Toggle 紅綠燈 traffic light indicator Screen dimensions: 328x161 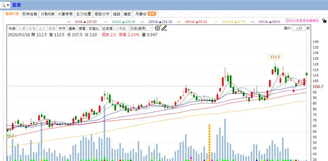click(107, 28)
